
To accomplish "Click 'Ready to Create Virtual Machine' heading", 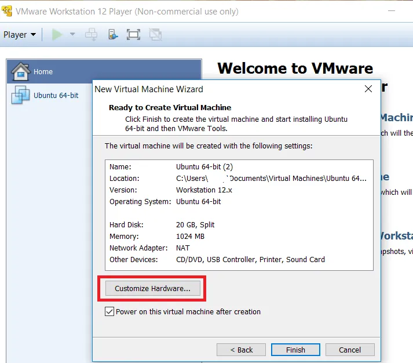I will [170, 107].
